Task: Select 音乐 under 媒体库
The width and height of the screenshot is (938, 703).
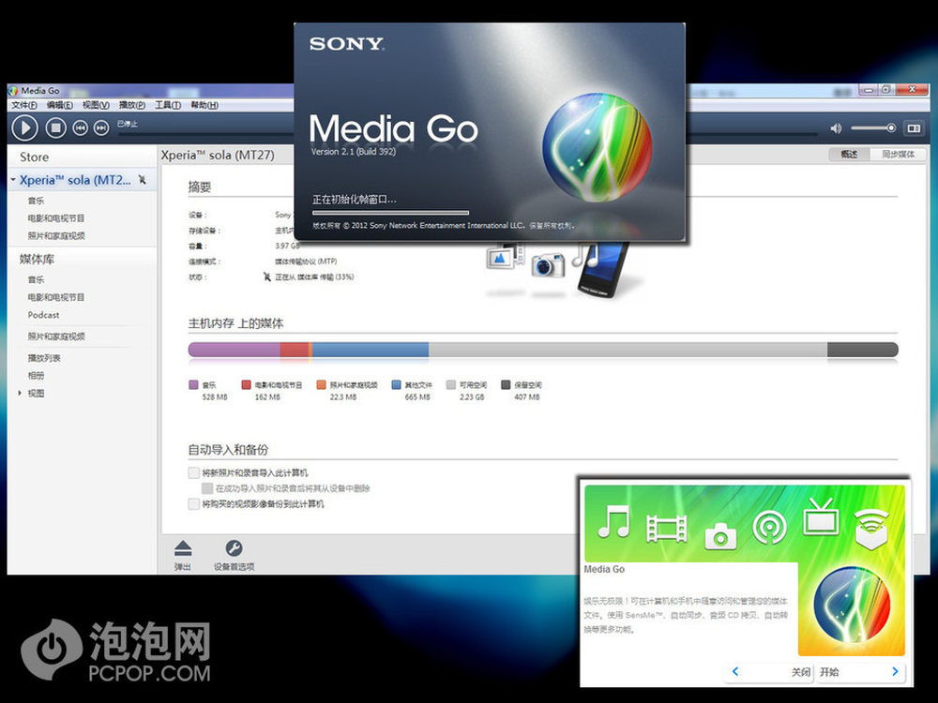Action: (36, 279)
